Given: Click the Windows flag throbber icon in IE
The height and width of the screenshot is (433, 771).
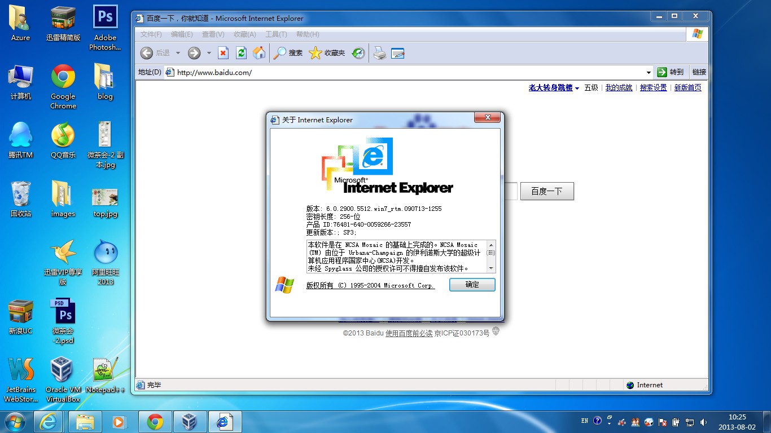Looking at the screenshot, I should click(698, 34).
